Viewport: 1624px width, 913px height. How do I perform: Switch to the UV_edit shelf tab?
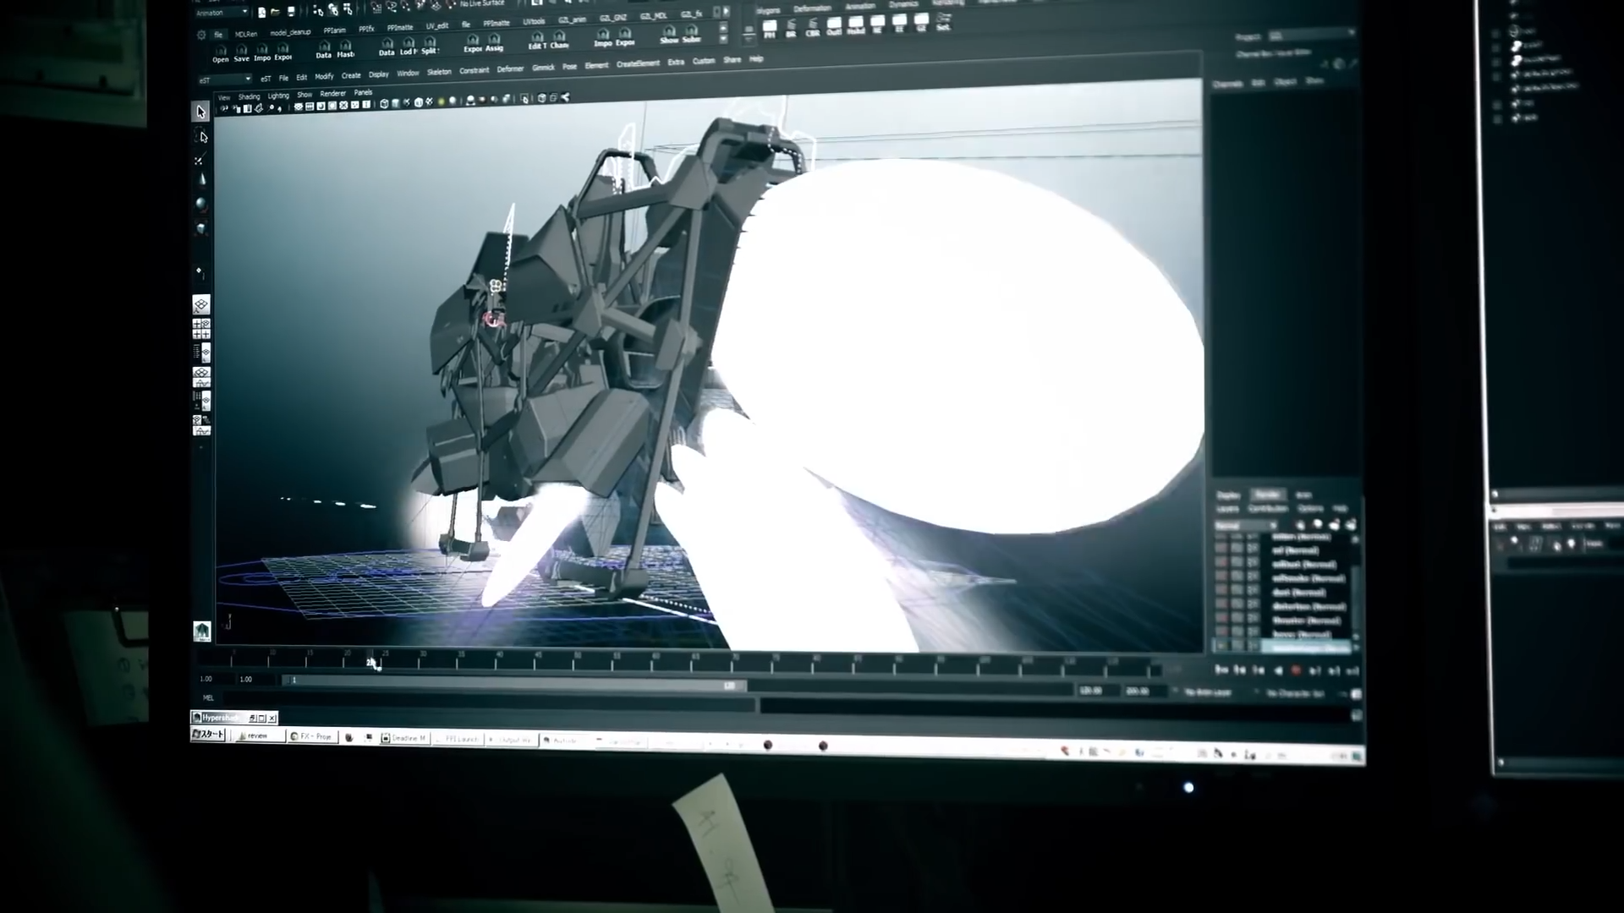[x=437, y=26]
